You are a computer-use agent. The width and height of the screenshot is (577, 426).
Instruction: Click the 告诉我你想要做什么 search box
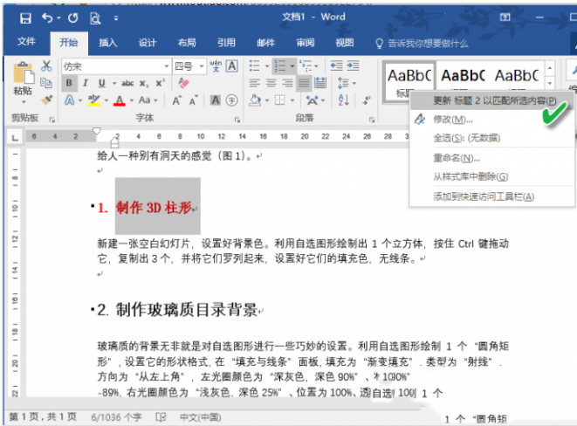point(428,42)
